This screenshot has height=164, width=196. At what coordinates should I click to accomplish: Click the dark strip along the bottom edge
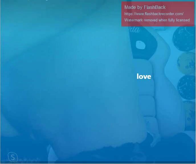pos(98,163)
